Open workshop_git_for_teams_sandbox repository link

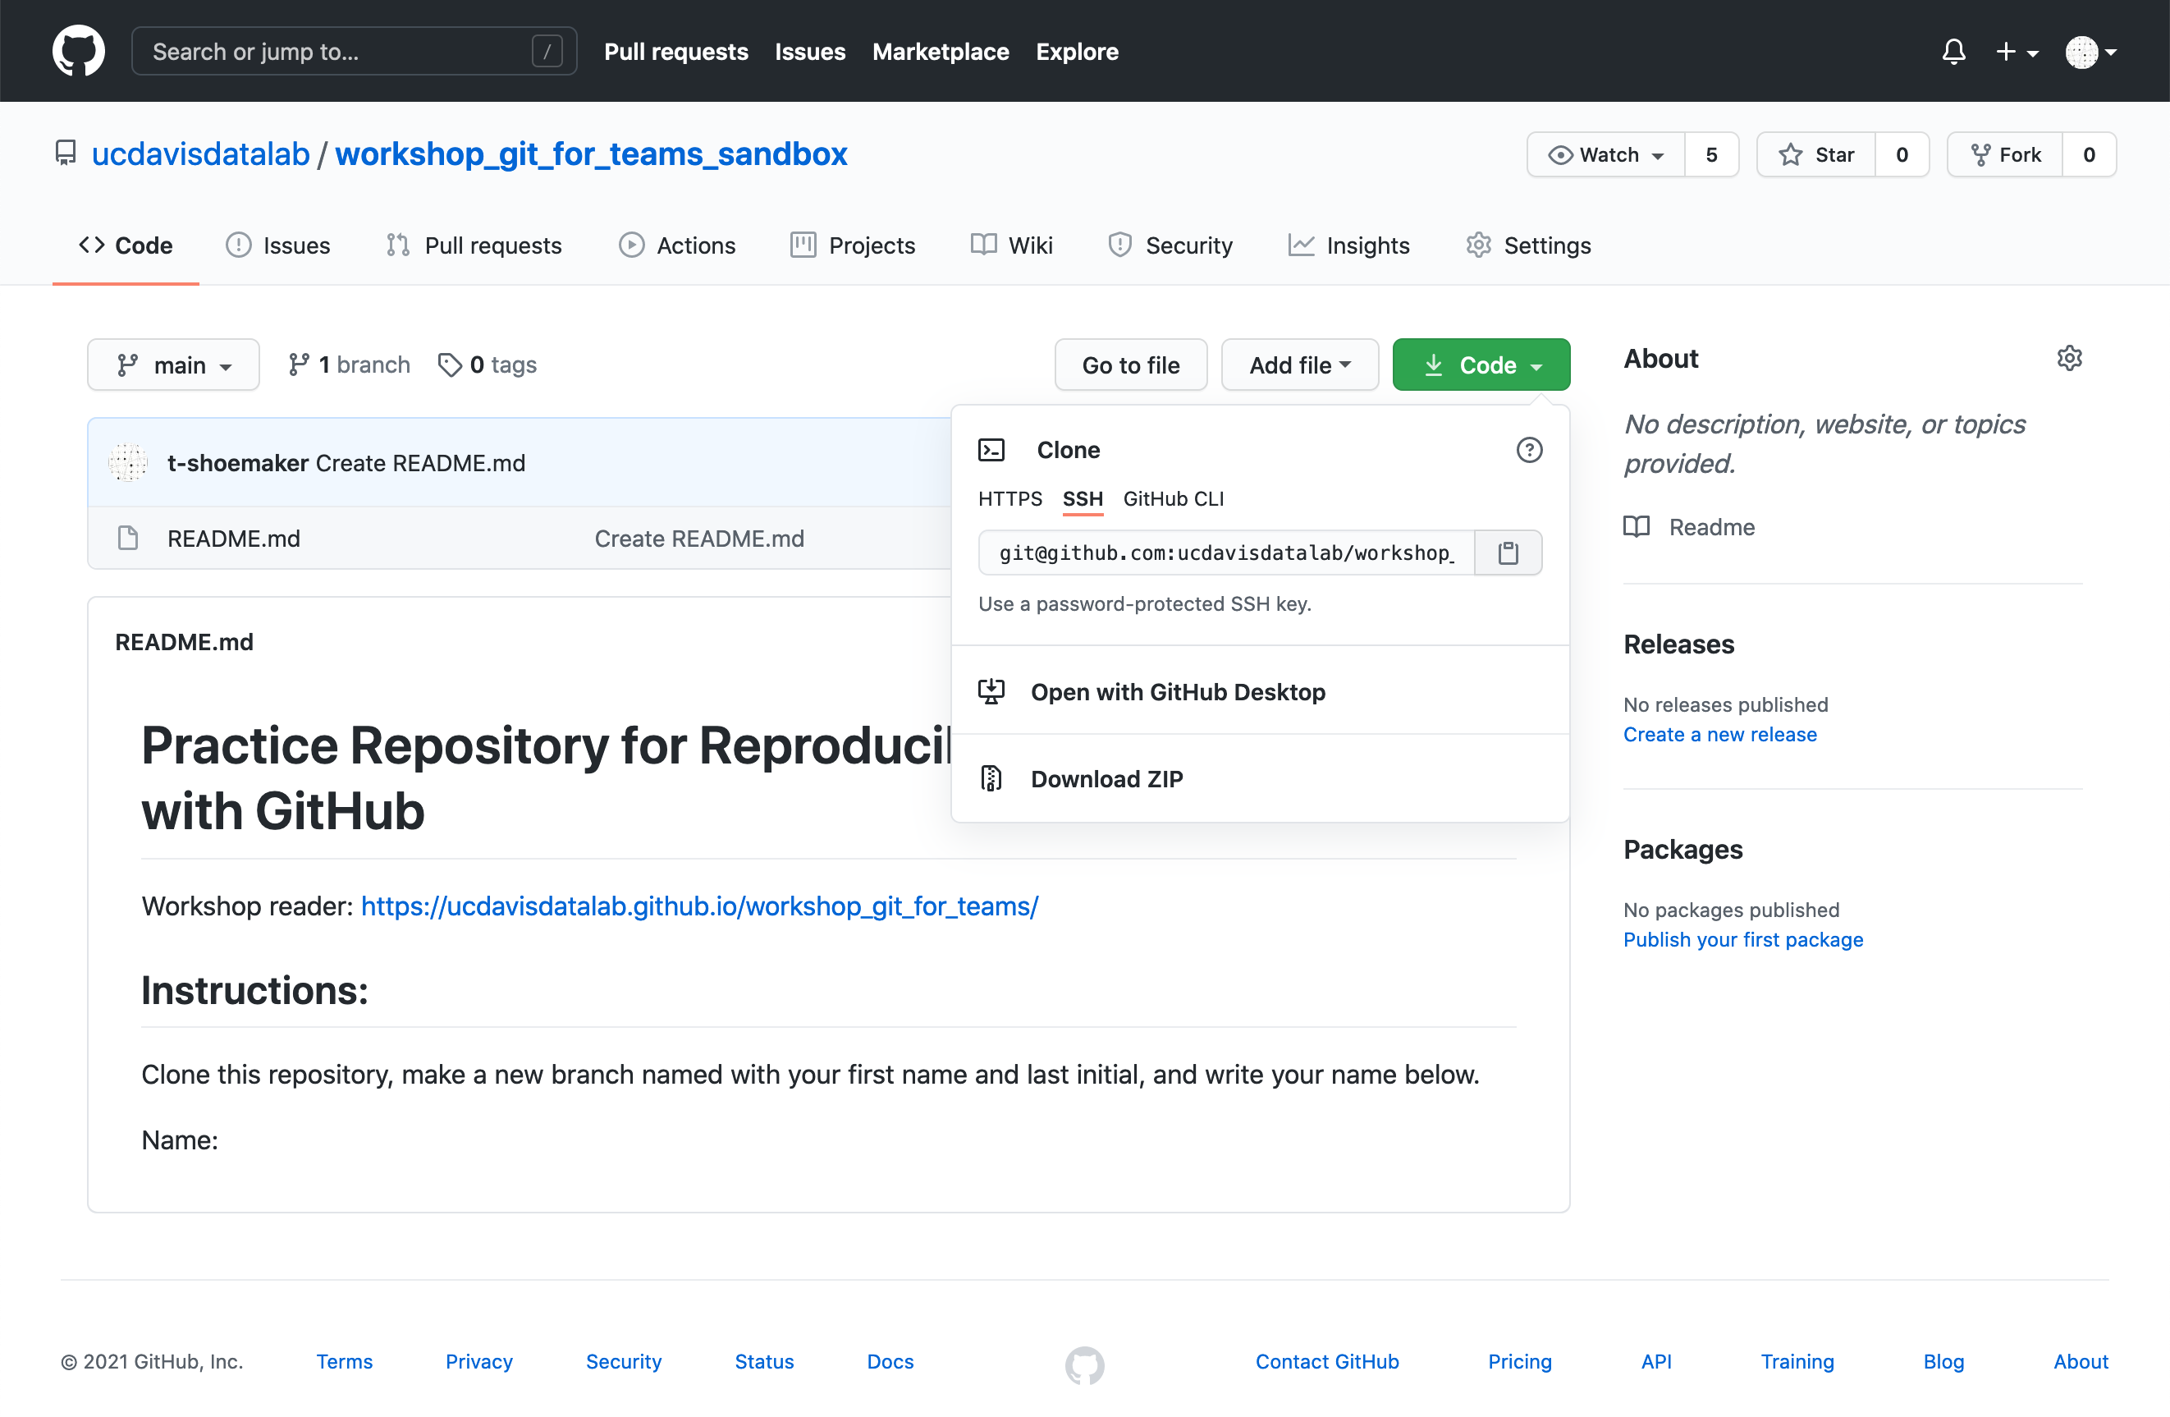click(591, 154)
